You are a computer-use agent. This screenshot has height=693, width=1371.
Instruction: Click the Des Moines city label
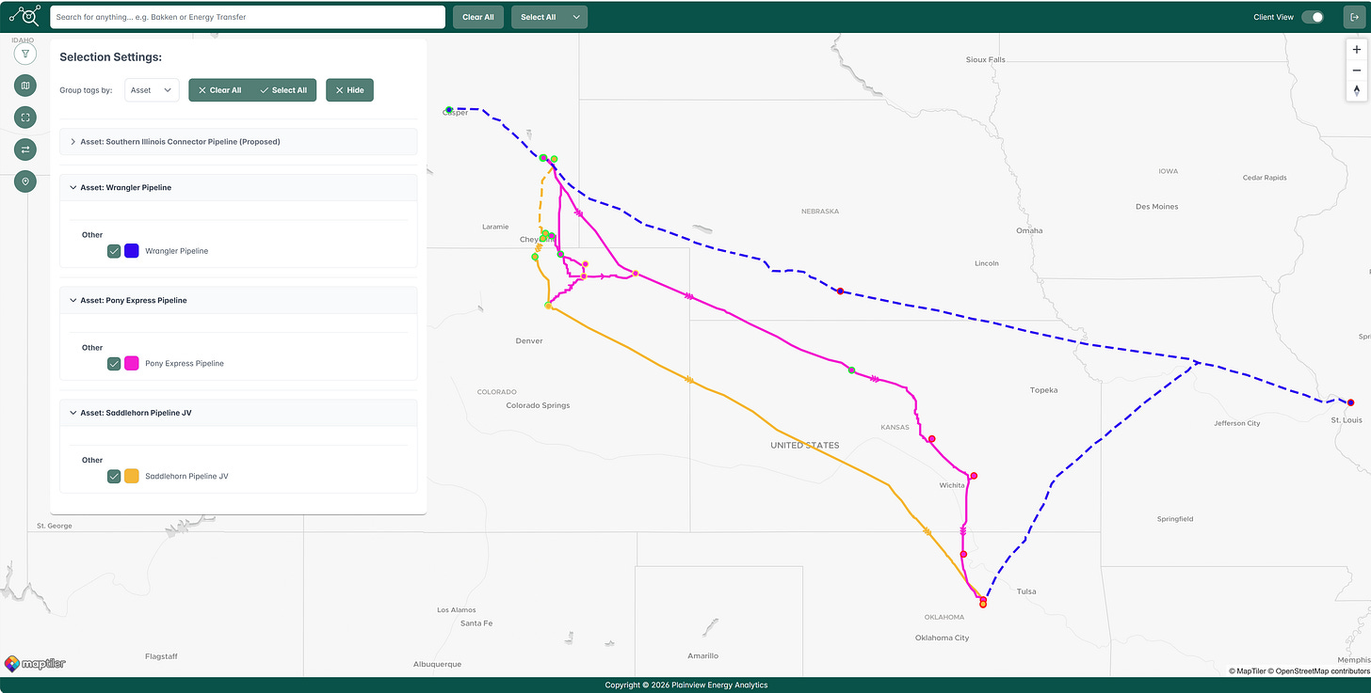point(1157,207)
